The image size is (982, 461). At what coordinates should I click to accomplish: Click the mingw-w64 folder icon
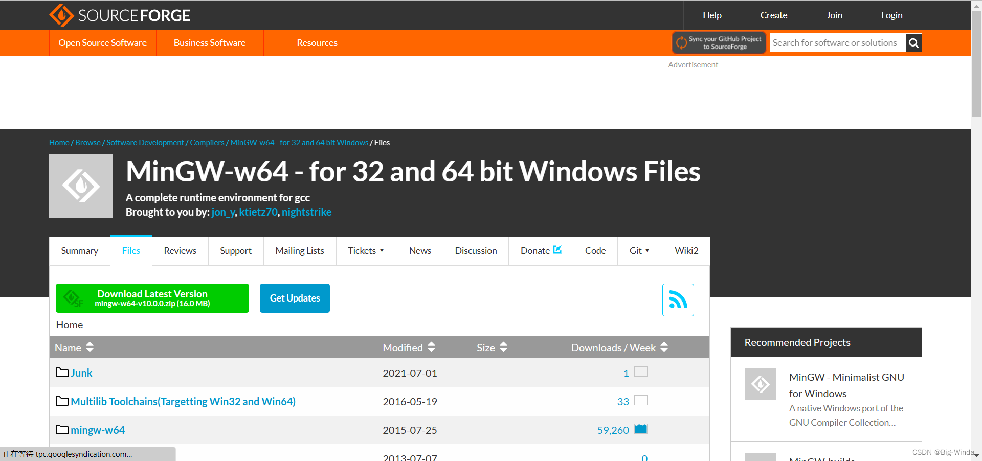[x=62, y=430]
